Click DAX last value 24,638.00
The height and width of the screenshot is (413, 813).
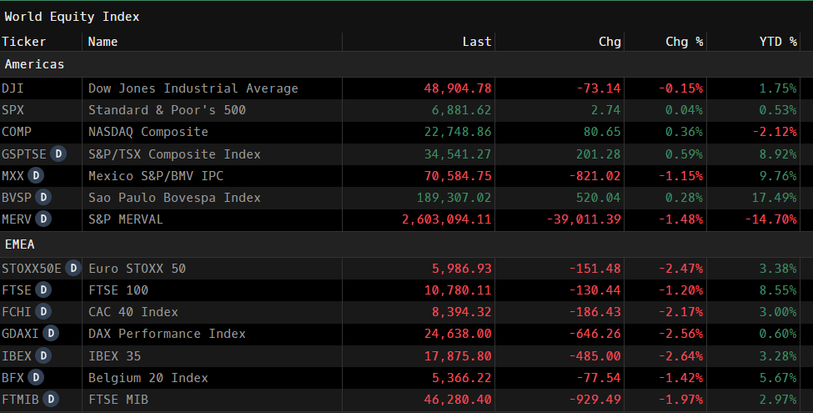[458, 334]
